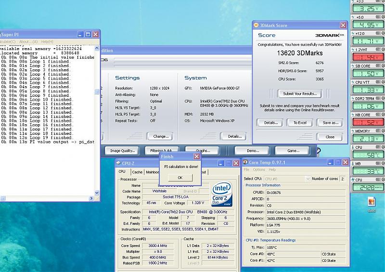Click Details... in 3DMark Score window
The width and height of the screenshot is (385, 272).
(271, 123)
